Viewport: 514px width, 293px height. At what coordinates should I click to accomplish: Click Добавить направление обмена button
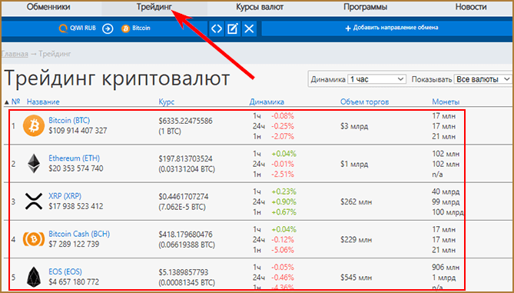pos(392,28)
